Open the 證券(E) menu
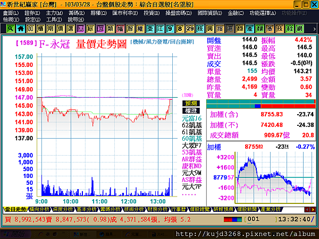The width and height of the screenshot is (319, 239). 32,13
